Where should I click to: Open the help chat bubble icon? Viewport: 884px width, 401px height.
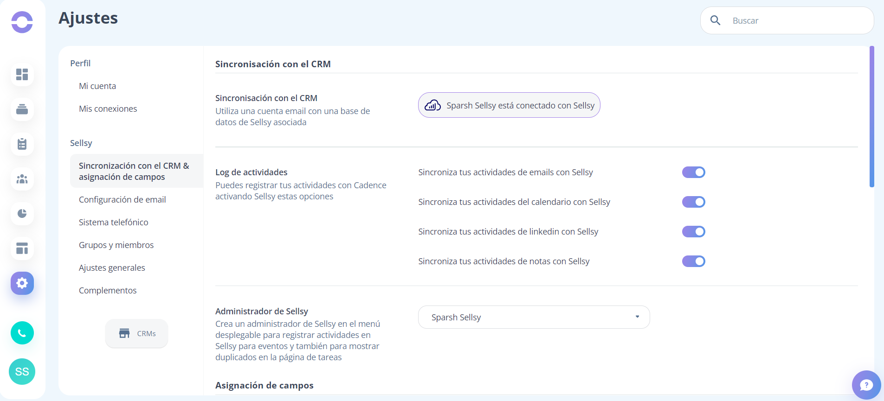(866, 385)
